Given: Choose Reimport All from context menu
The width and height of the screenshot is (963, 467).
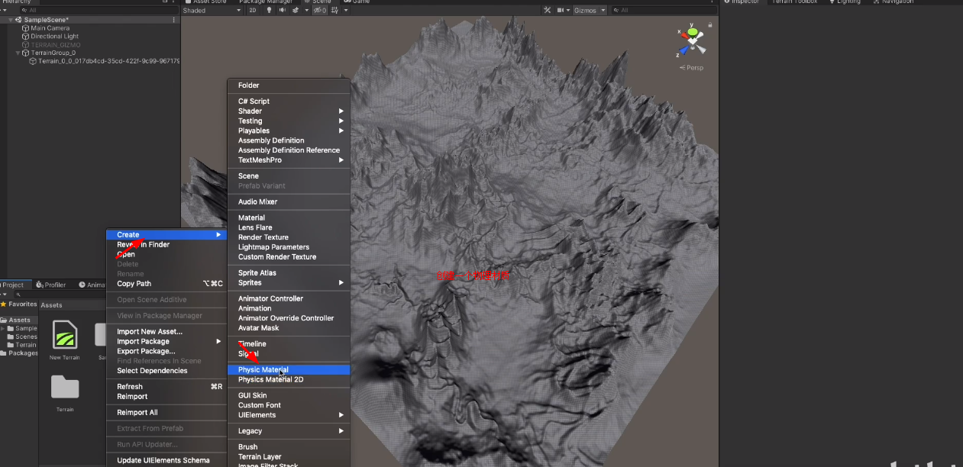Looking at the screenshot, I should [x=166, y=413].
